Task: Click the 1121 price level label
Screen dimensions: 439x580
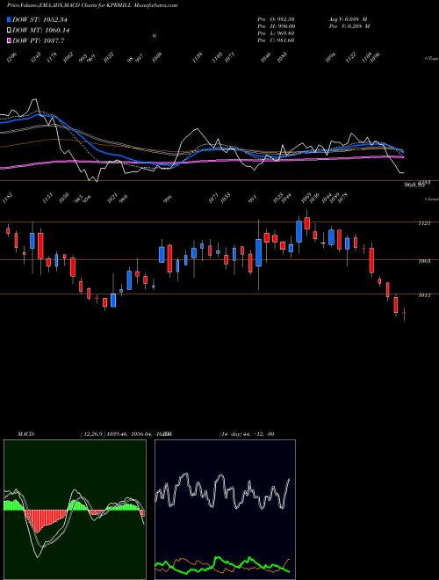Action: (424, 223)
